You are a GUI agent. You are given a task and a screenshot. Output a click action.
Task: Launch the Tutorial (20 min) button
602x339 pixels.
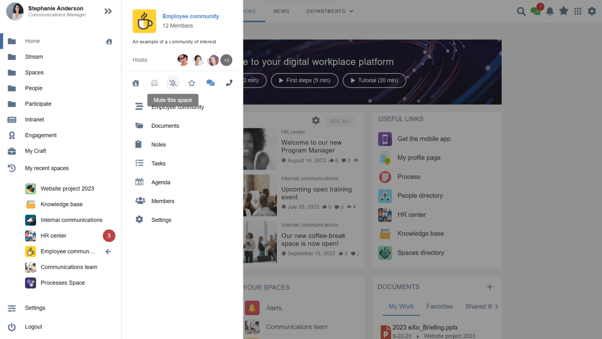(x=374, y=80)
